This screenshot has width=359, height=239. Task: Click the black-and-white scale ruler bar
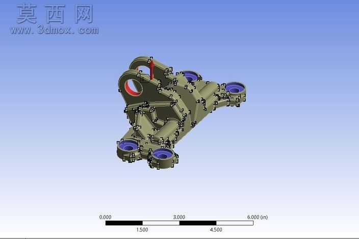coord(179,223)
